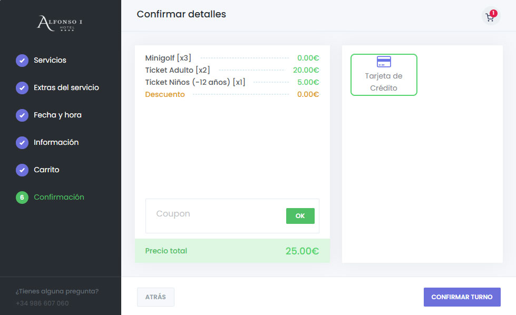This screenshot has width=516, height=315.
Task: Click the checkmark icon beside Fecha y hora
Action: click(22, 115)
